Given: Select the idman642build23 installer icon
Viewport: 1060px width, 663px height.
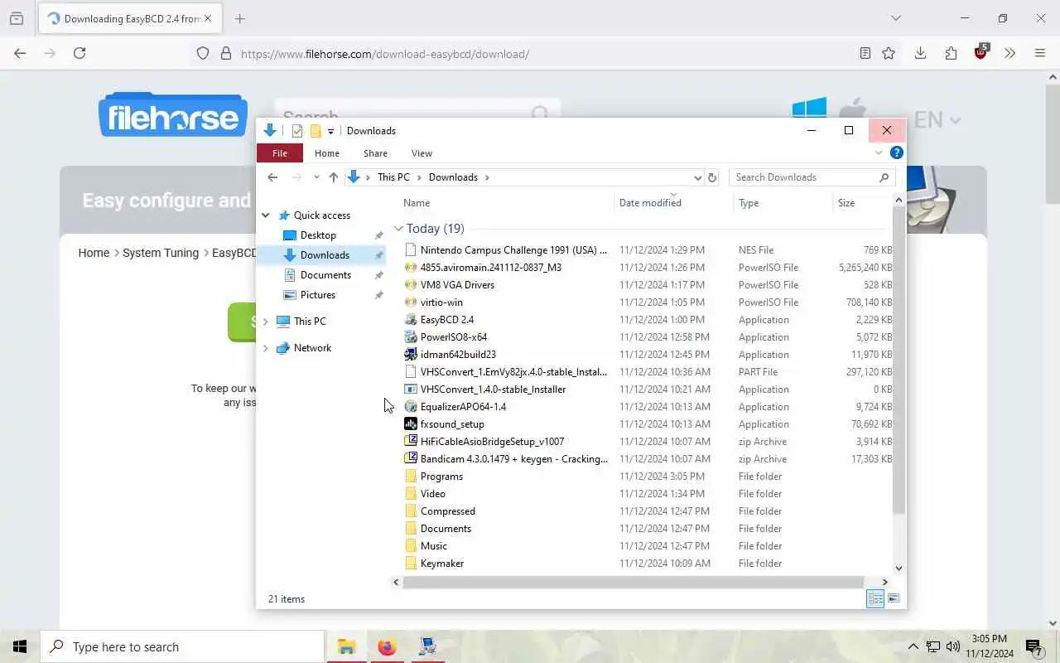Looking at the screenshot, I should pos(411,355).
